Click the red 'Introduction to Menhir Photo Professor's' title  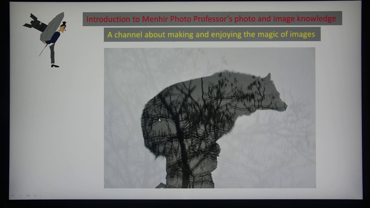click(212, 19)
